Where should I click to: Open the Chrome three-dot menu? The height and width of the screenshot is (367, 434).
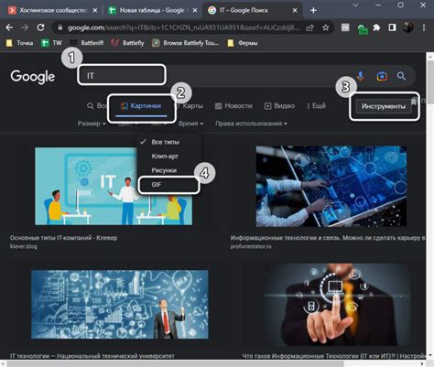click(x=424, y=27)
